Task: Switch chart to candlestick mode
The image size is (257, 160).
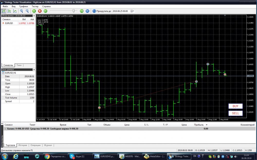Action: [x=9, y=11]
